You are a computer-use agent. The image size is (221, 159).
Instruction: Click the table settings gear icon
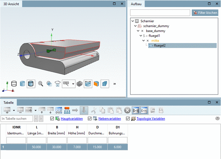[218, 119]
